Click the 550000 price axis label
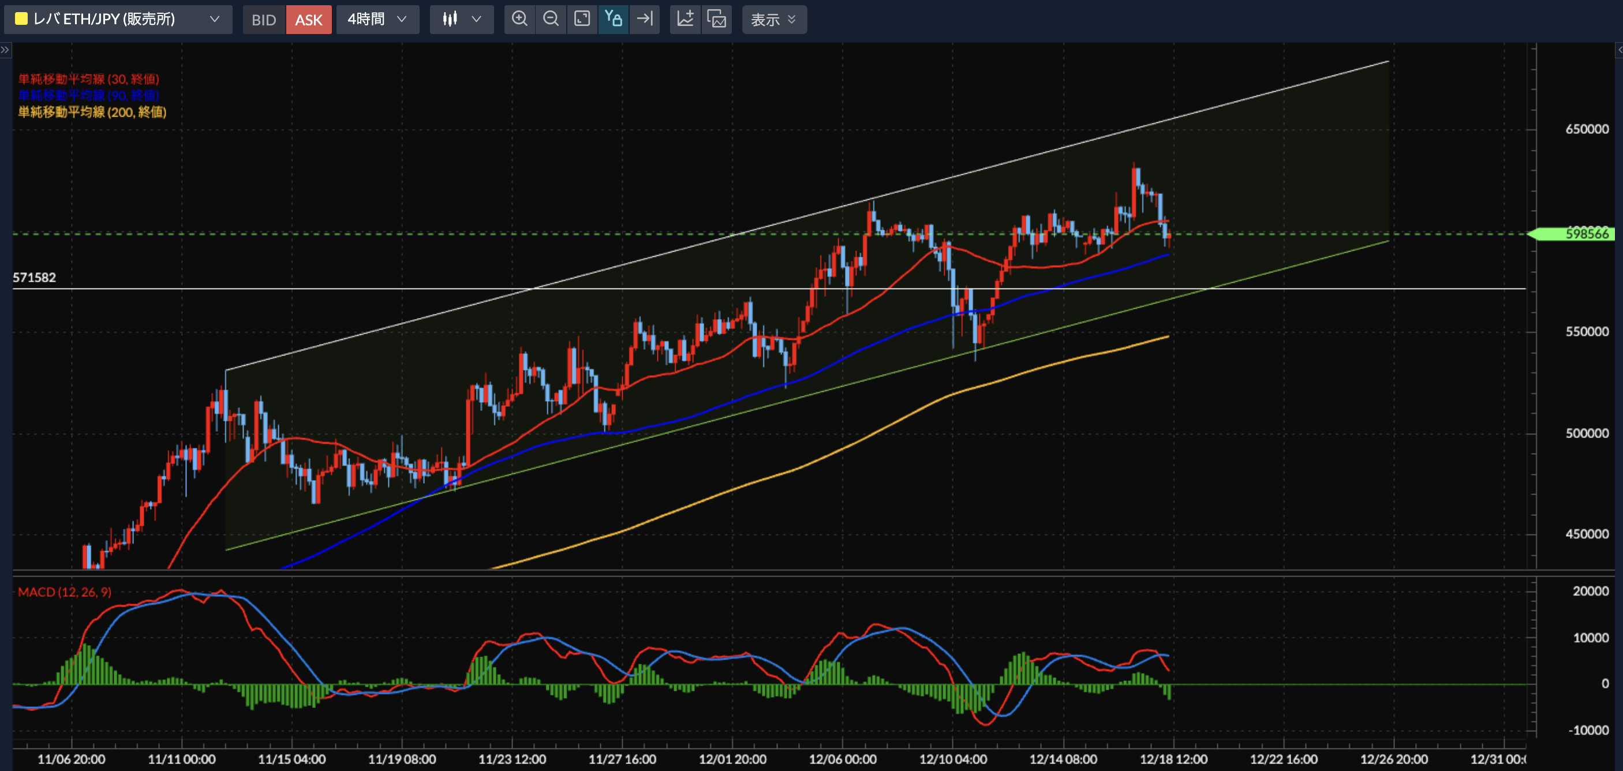1623x771 pixels. click(1587, 331)
